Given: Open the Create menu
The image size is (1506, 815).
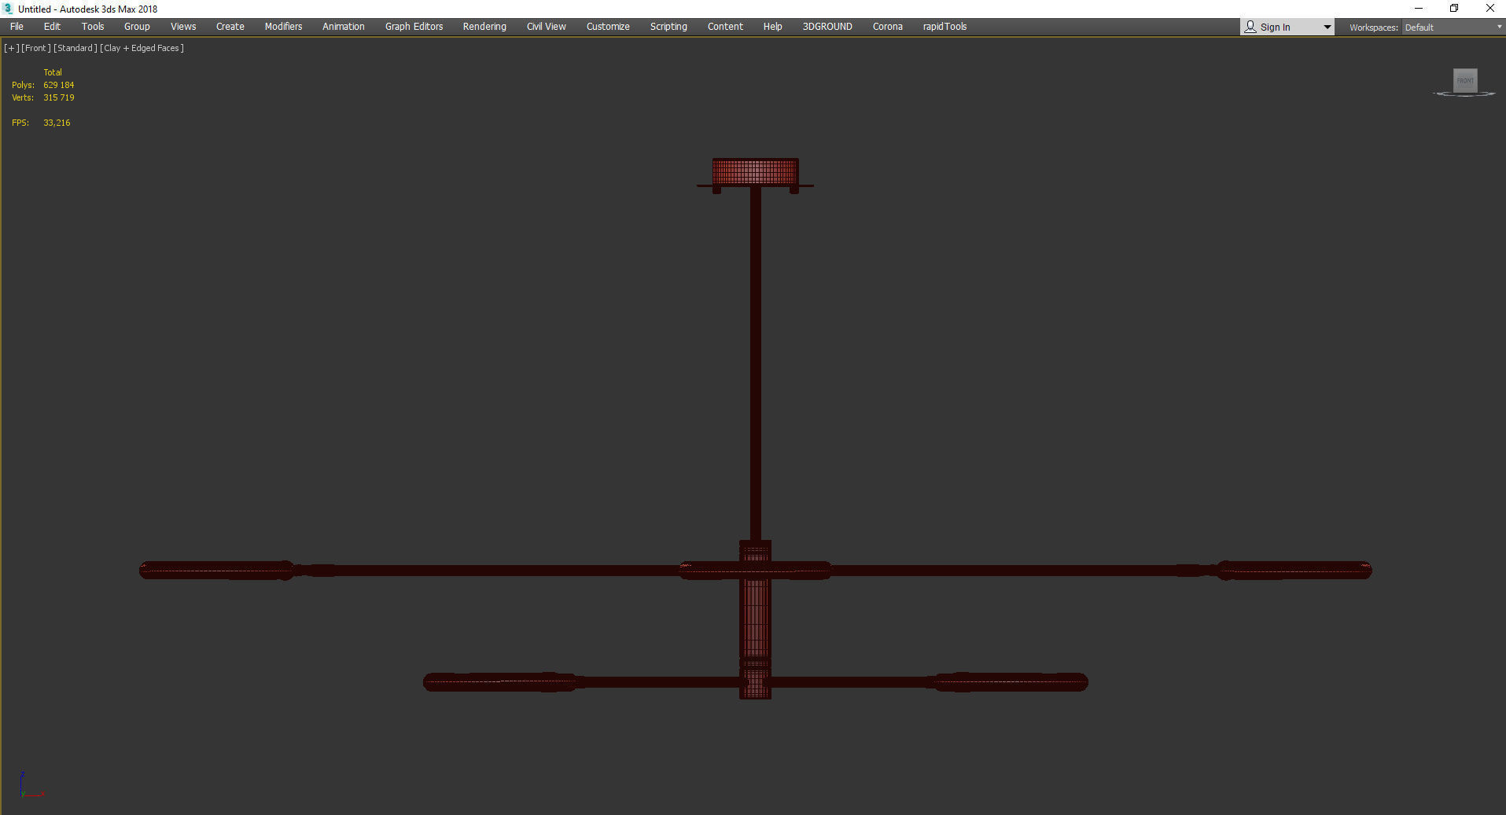Looking at the screenshot, I should [230, 27].
